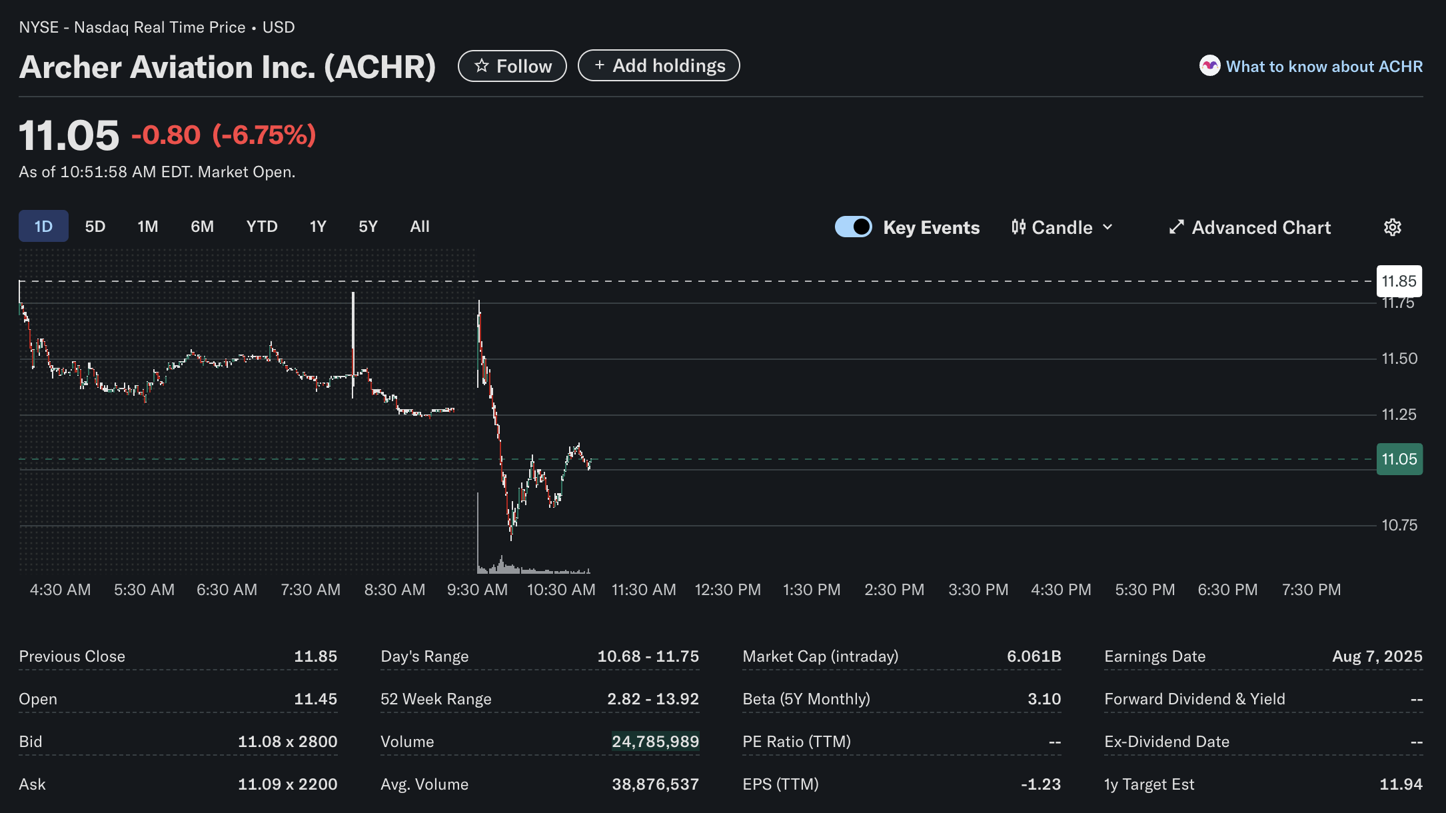
Task: Follow Archer Aviation stock
Action: [512, 66]
